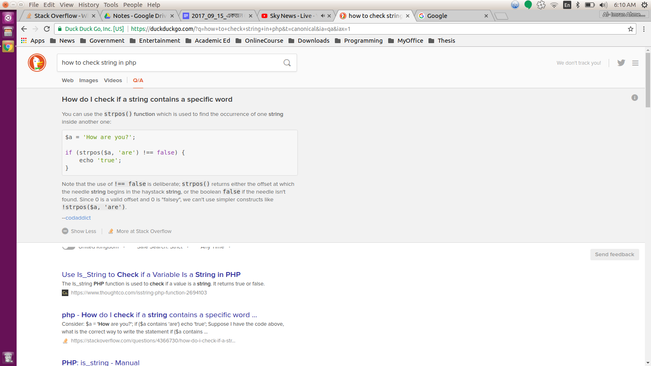Click the Apps grid icon in bookmarks bar

[24, 41]
